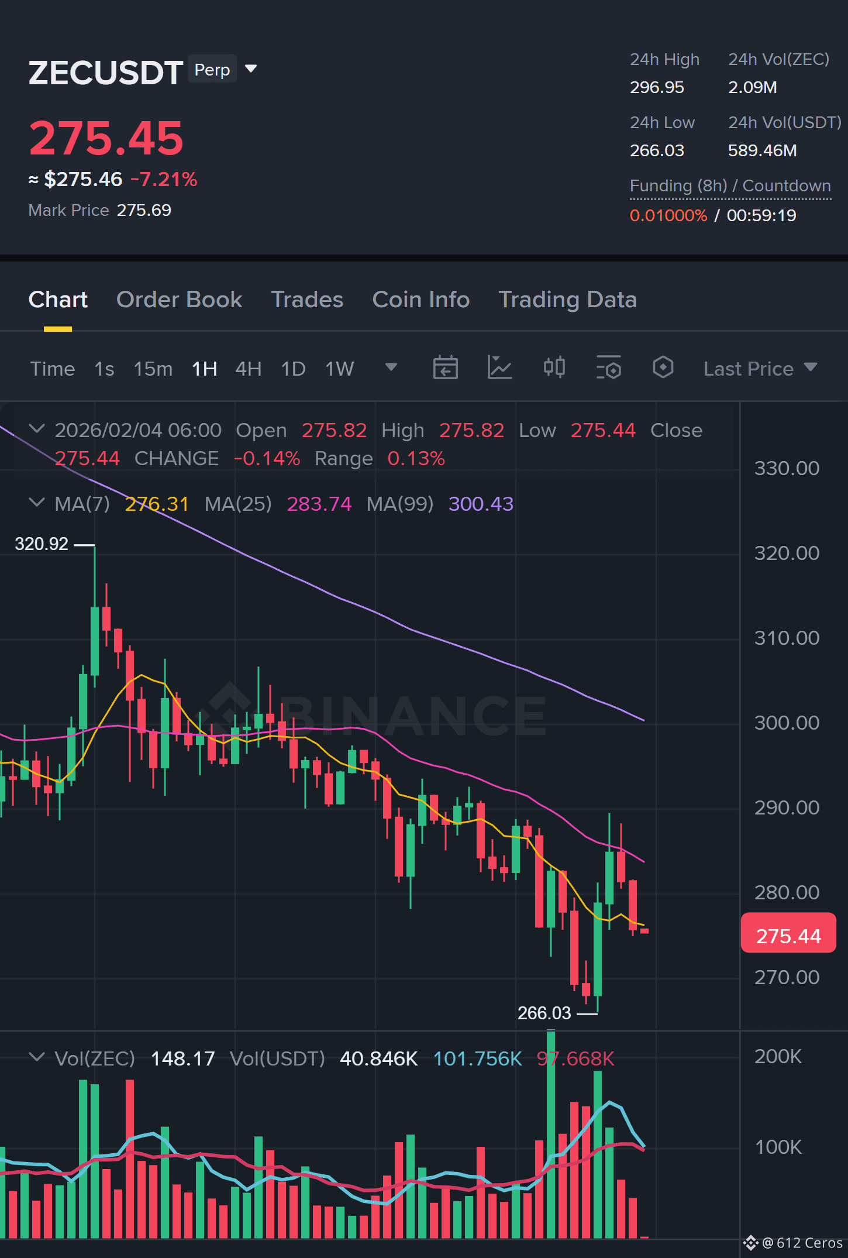The image size is (848, 1258).
Task: Open the Last Price dropdown
Action: point(760,369)
